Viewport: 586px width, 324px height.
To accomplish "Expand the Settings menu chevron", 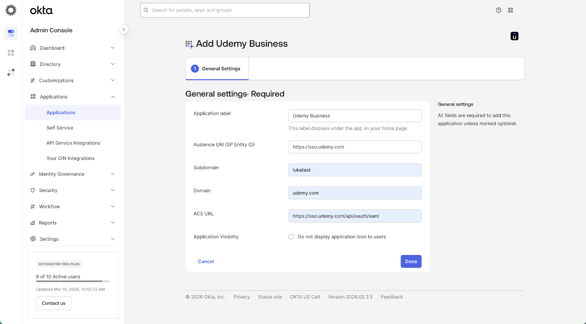I will [113, 239].
